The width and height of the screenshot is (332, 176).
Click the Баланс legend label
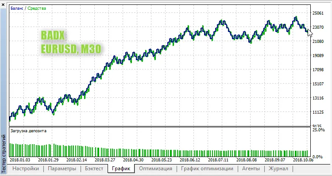point(17,8)
